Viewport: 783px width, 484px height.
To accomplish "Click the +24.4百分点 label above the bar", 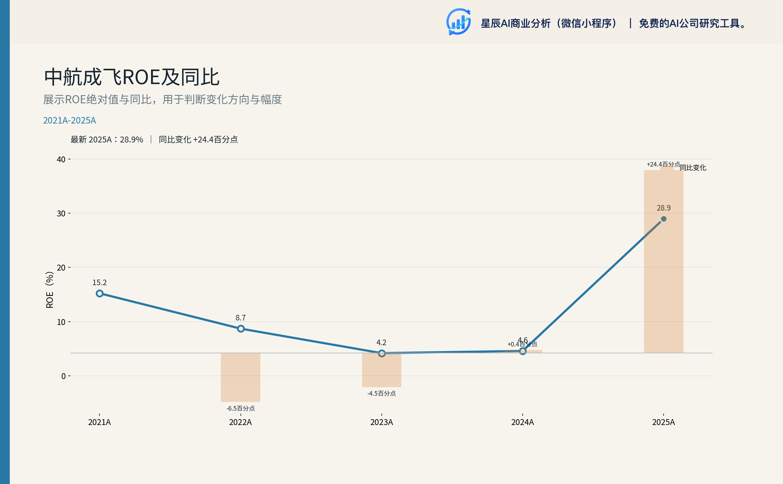I will (663, 164).
